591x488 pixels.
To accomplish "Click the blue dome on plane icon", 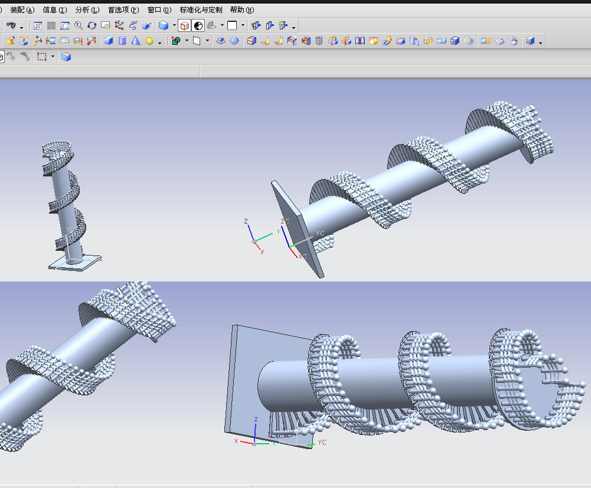I will pos(221,41).
